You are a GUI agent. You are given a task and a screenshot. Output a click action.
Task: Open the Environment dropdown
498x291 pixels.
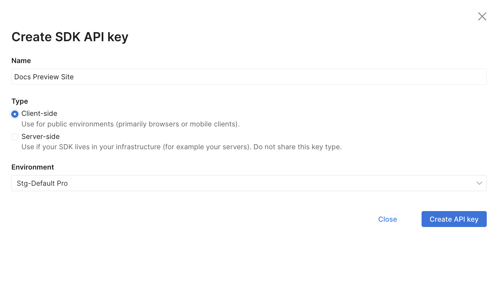[249, 183]
